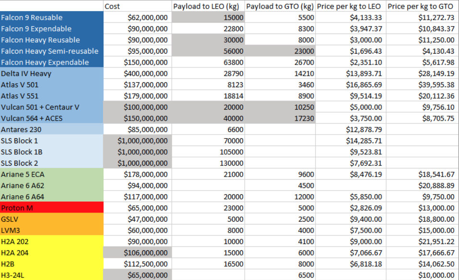
Task: Click the 'H2A 202' row label
Action: click(x=52, y=241)
